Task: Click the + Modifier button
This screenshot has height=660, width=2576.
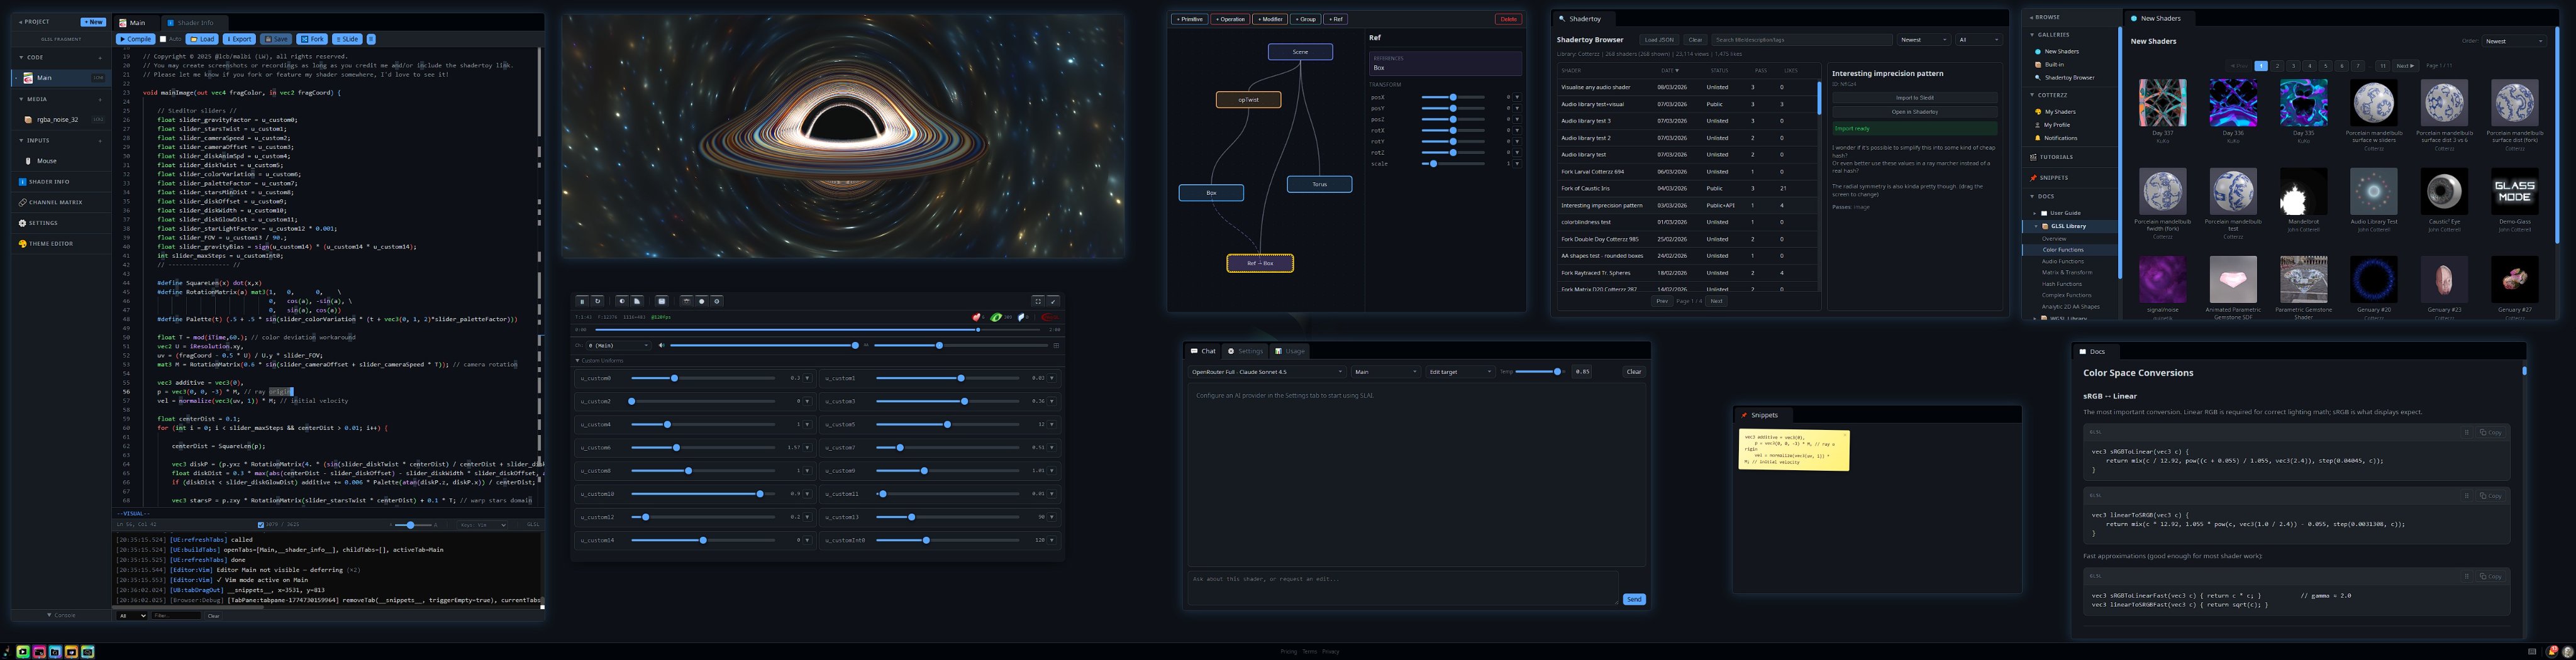Action: [1270, 19]
